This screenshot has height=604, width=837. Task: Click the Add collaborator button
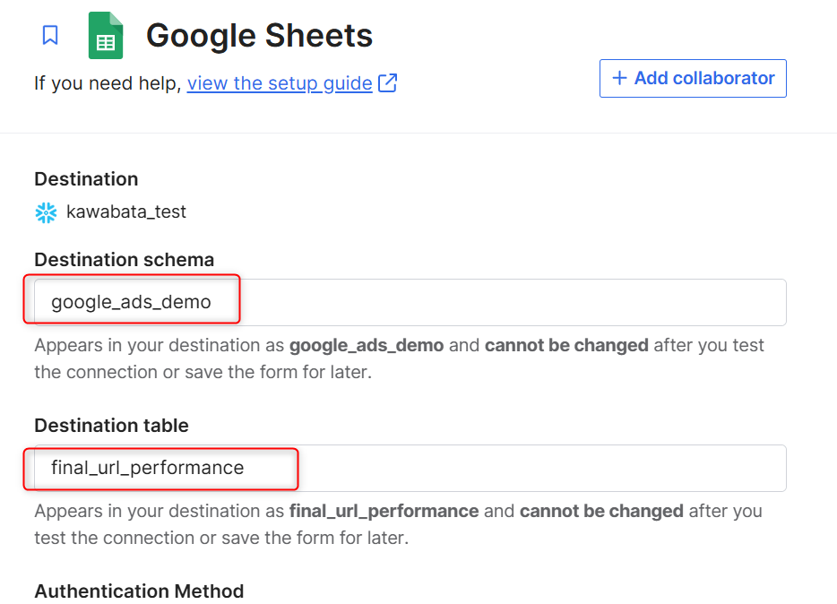click(693, 79)
